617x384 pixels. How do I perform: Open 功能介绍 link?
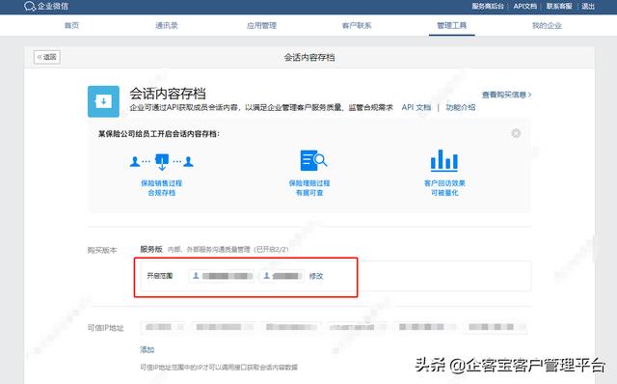pos(461,107)
